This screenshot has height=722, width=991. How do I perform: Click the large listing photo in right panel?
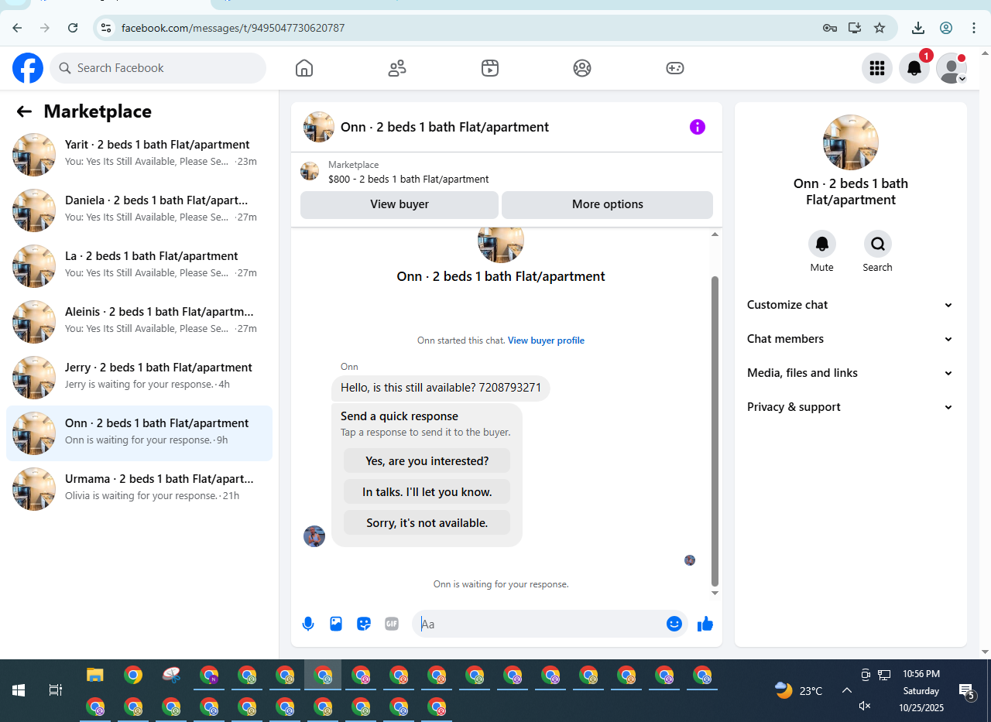pos(851,142)
